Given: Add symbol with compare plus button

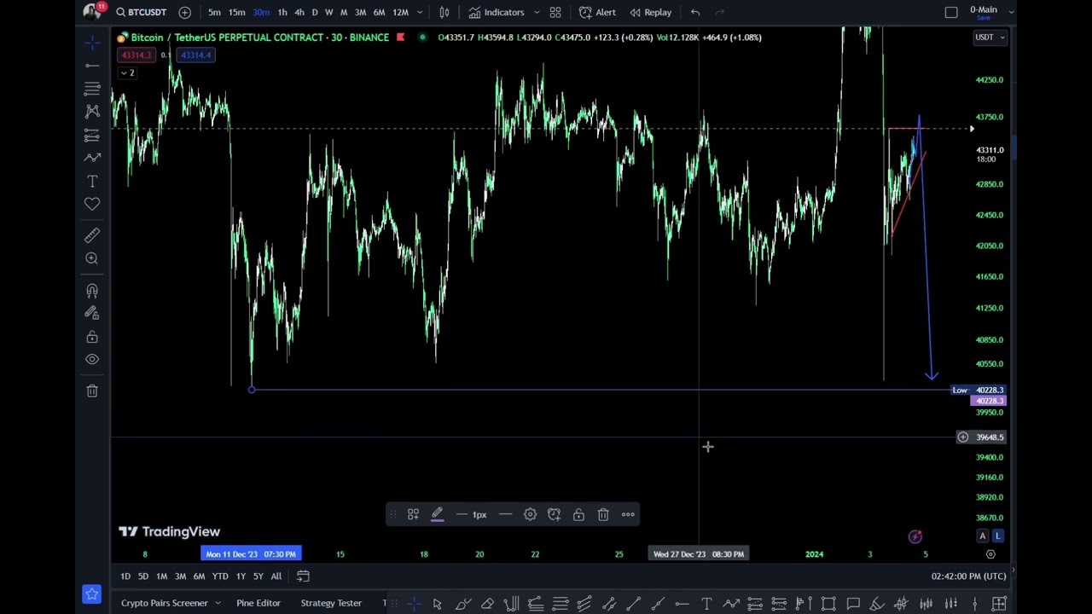Looking at the screenshot, I should click(184, 12).
